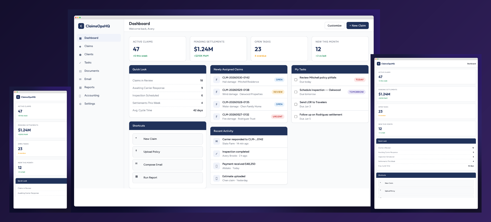The height and width of the screenshot is (222, 491).
Task: Click 'Settlements This Week' in Quick Look
Action: pyautogui.click(x=168, y=103)
